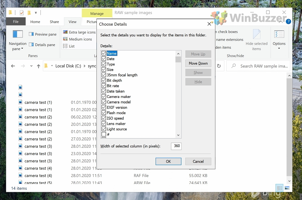Image resolution: width=302 pixels, height=200 pixels.
Task: Uncheck the Type detail
Action: click(104, 64)
